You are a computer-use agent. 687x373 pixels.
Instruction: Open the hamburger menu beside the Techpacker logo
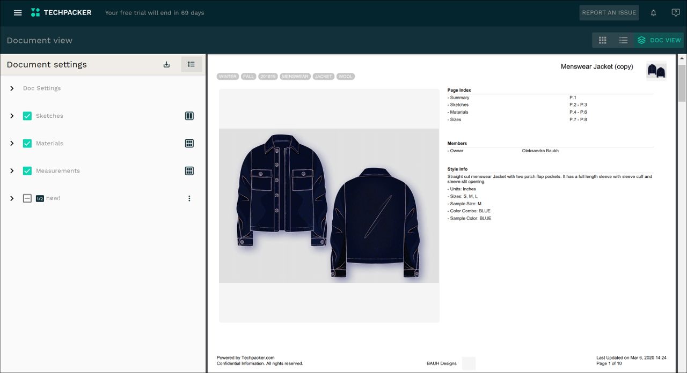pos(18,12)
